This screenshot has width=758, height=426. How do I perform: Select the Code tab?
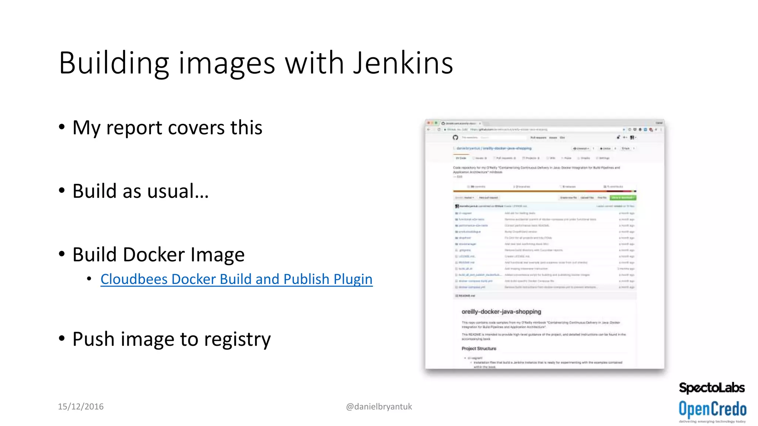pyautogui.click(x=461, y=158)
